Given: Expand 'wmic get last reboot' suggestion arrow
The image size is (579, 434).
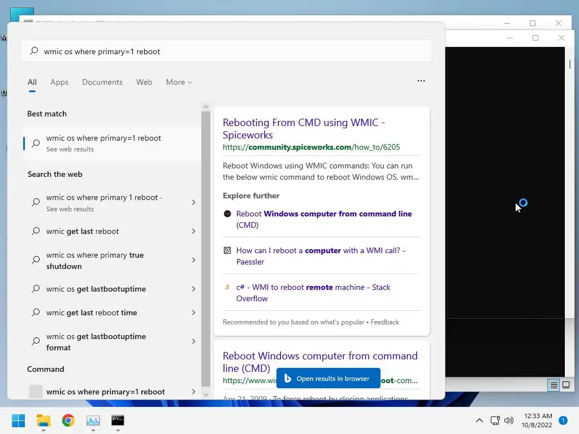Looking at the screenshot, I should tap(193, 231).
